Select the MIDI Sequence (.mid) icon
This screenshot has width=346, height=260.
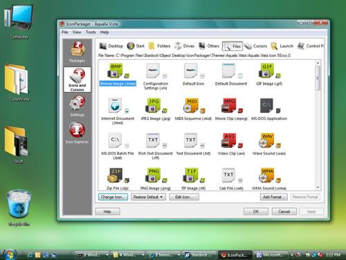pyautogui.click(x=193, y=110)
